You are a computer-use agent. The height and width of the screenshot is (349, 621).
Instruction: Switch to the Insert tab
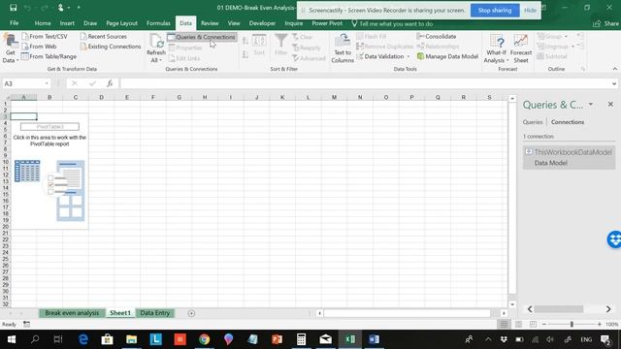click(x=67, y=23)
